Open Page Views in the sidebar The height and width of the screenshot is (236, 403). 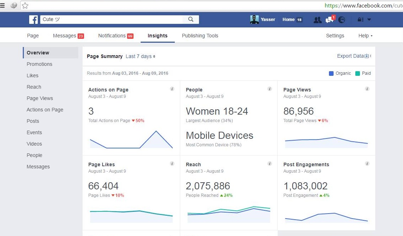pos(40,98)
